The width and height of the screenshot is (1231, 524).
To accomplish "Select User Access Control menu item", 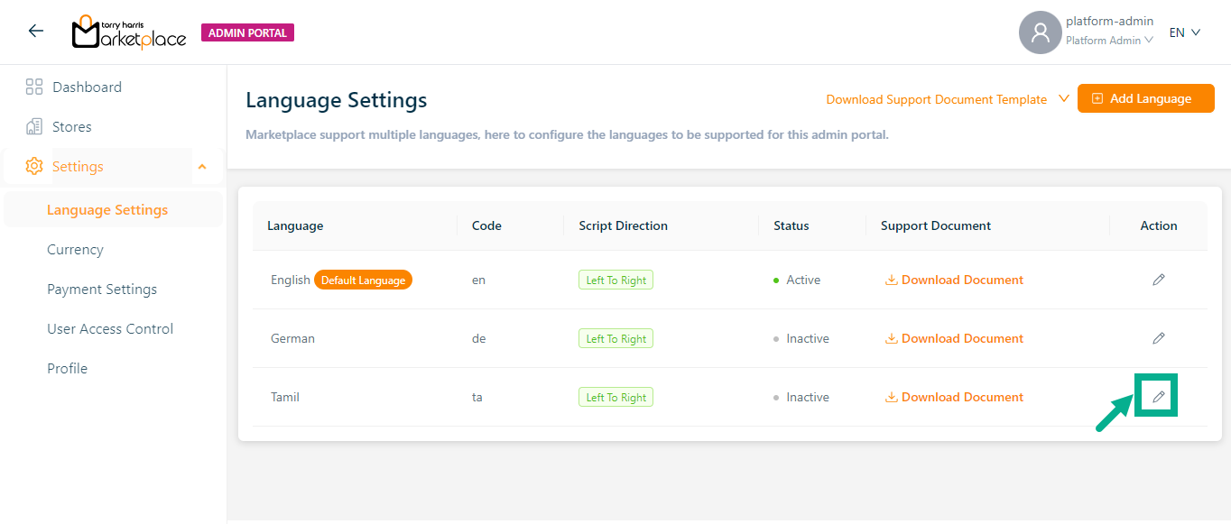I will pyautogui.click(x=110, y=329).
